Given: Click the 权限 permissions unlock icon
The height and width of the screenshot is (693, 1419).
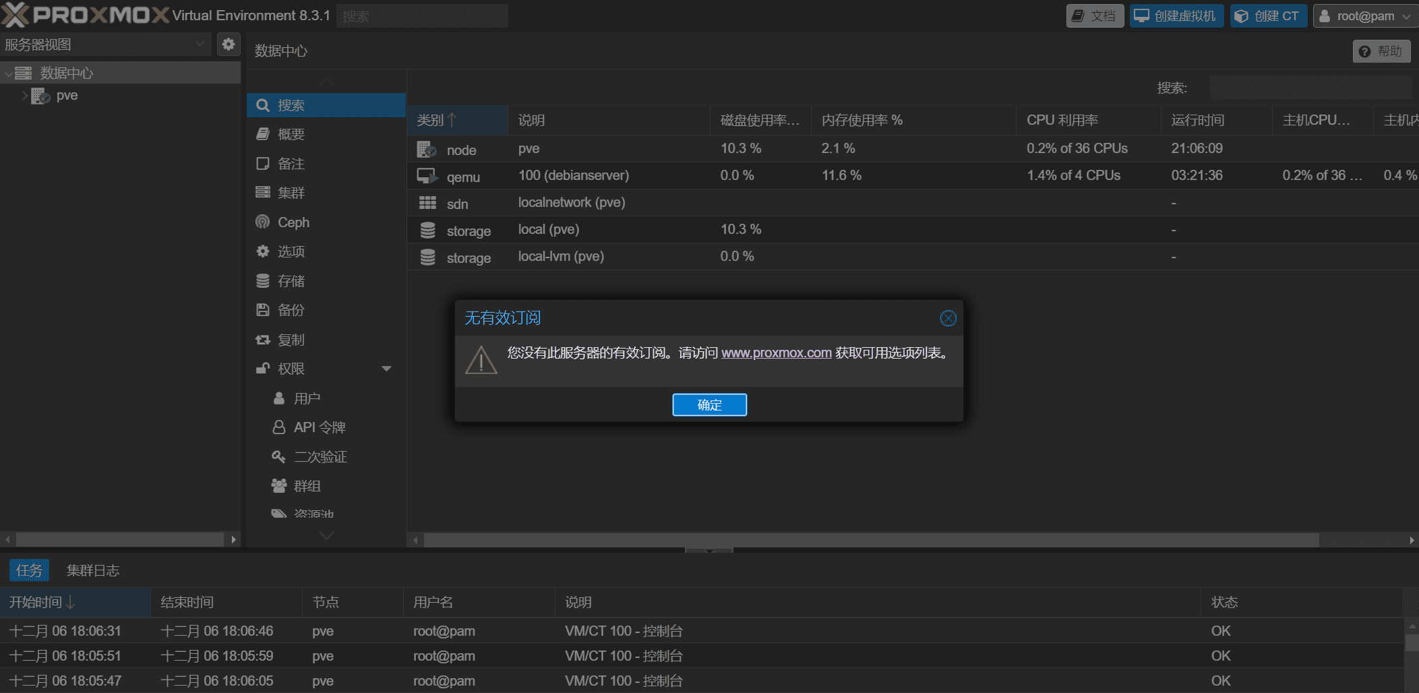Looking at the screenshot, I should click(x=263, y=369).
